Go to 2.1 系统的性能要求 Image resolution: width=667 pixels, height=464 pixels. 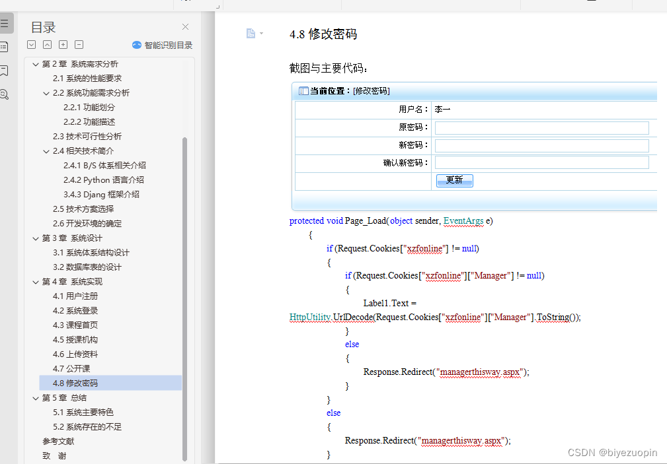click(87, 79)
